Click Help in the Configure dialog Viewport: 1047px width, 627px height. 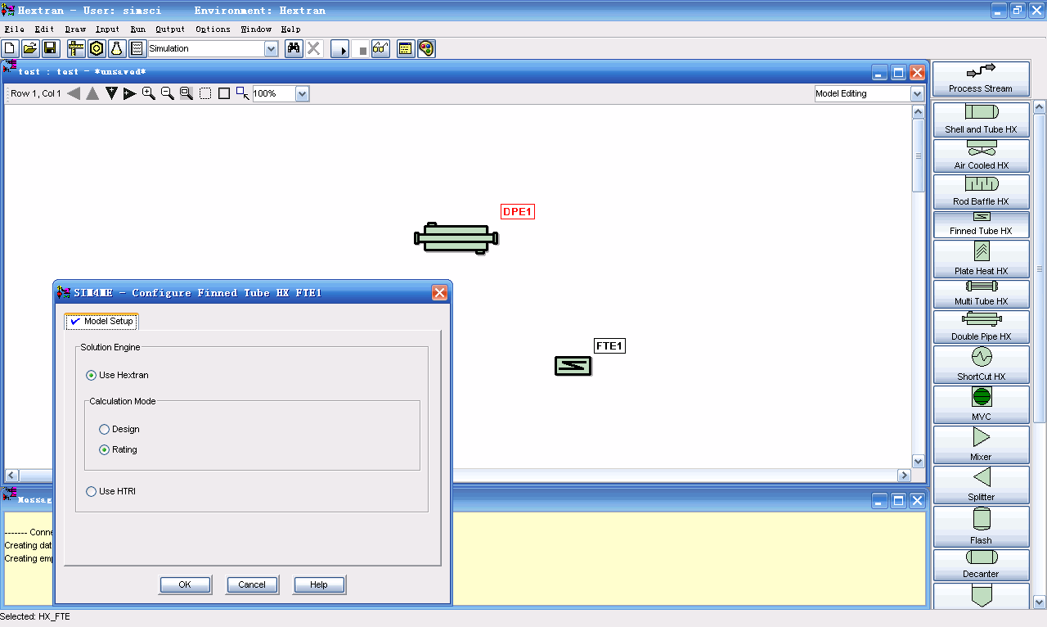319,584
